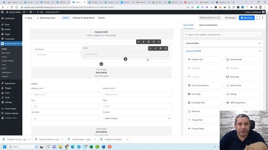The height and width of the screenshot is (150, 268).
Task: Open the three-dot more options menu
Action: tap(263, 18)
